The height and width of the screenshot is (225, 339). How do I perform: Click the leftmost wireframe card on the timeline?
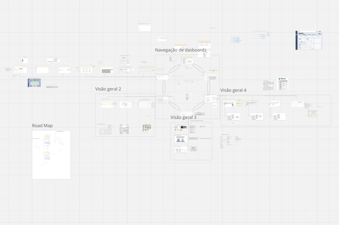pyautogui.click(x=20, y=69)
